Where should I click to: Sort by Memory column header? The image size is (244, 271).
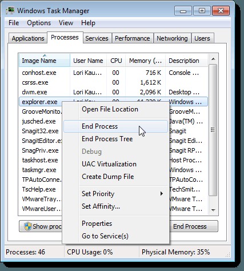pyautogui.click(x=146, y=61)
